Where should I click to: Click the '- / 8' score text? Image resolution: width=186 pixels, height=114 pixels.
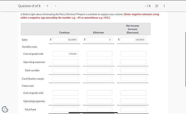point(148,6)
